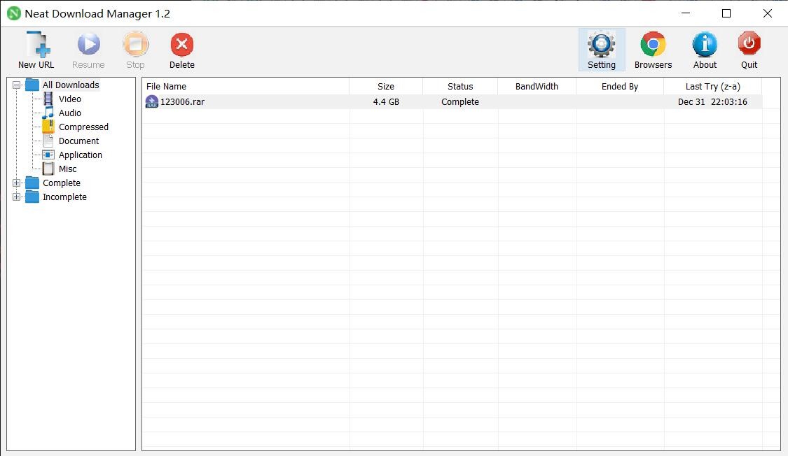Select the Video category film icon
The image size is (788, 456).
[48, 99]
